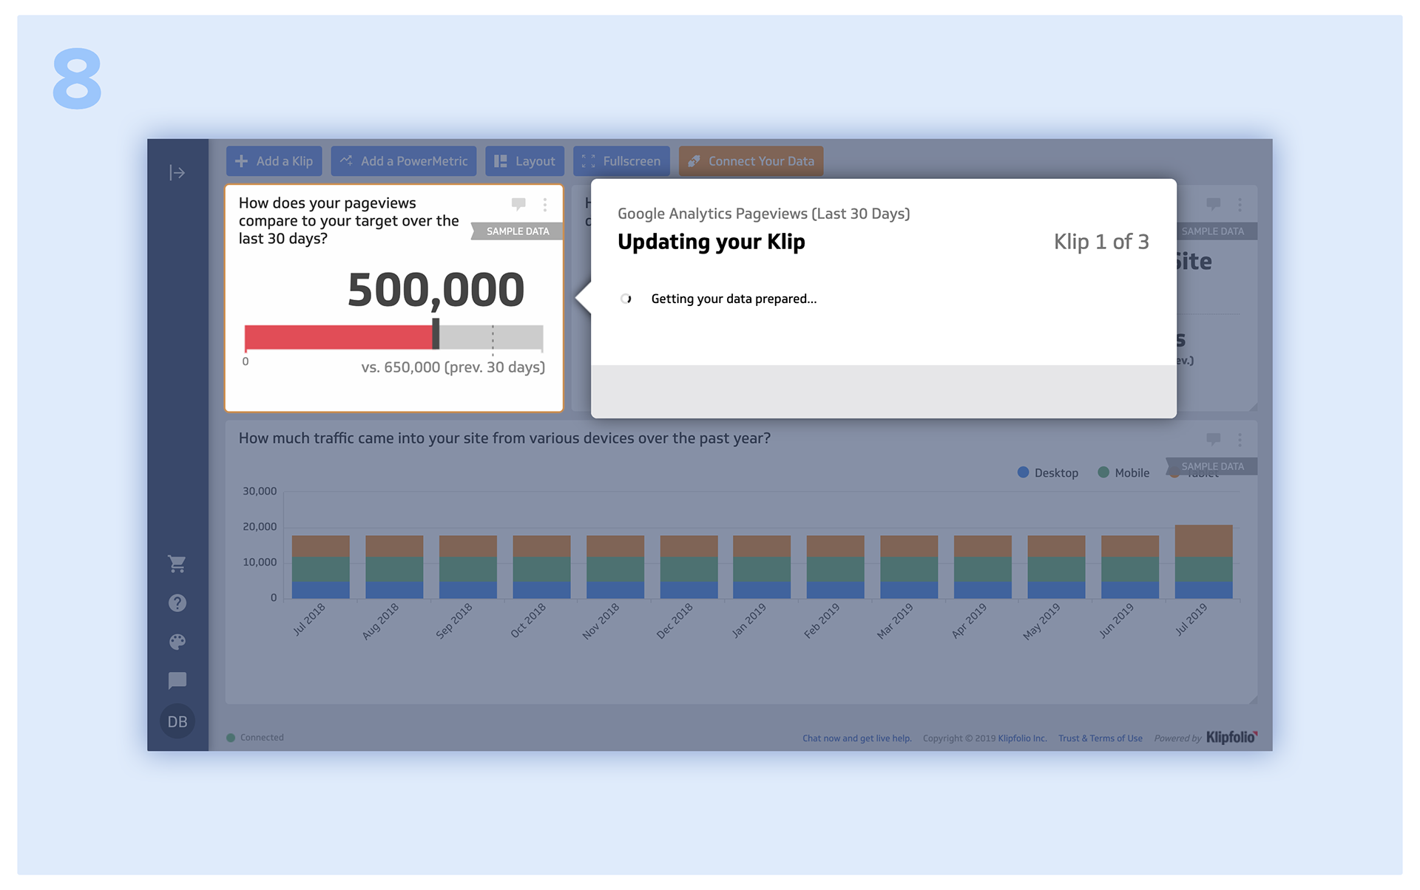Click Getting your data prepared text
The image size is (1420, 890).
(x=734, y=299)
